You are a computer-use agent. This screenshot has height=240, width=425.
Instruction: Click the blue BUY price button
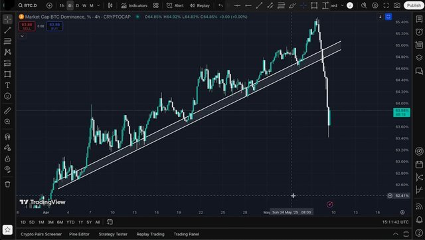click(54, 27)
